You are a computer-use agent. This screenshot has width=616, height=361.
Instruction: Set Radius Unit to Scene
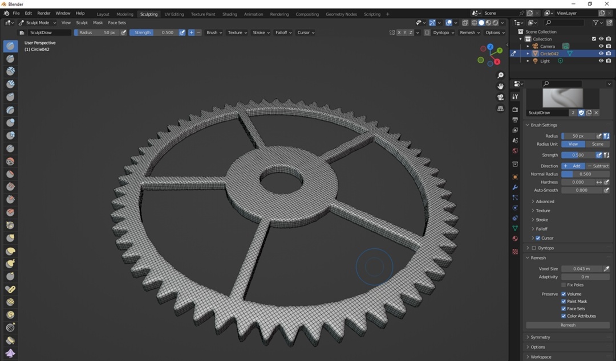[x=598, y=144]
